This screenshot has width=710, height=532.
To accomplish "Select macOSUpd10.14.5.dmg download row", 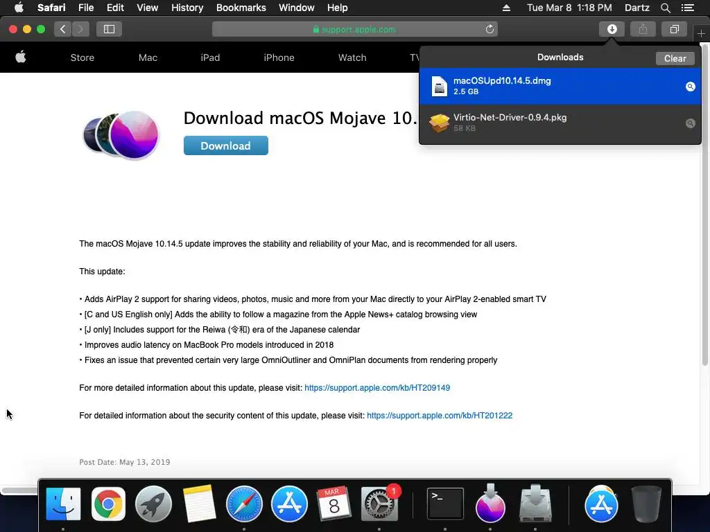I will click(x=560, y=86).
